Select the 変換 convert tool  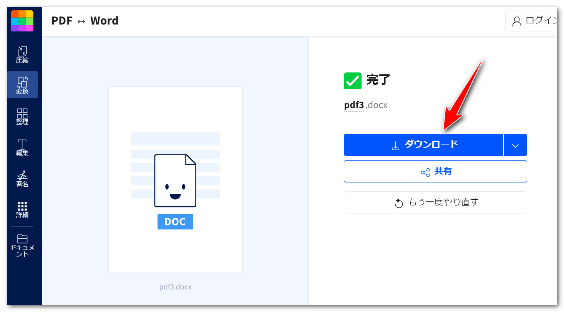pos(22,85)
